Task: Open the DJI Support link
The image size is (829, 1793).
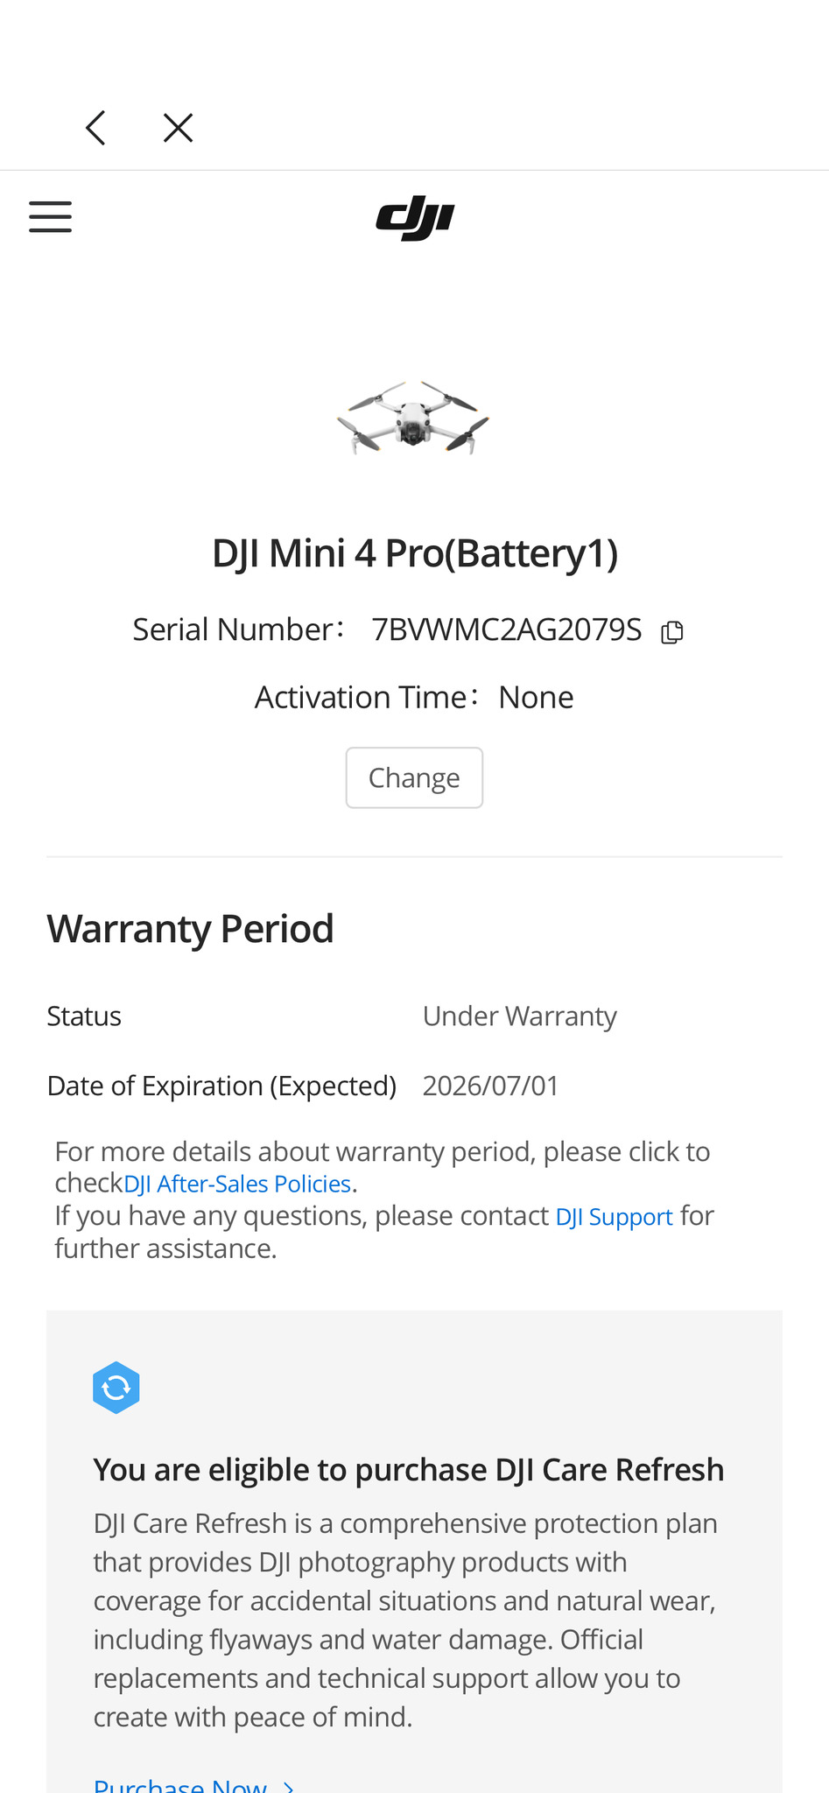Action: (x=614, y=1216)
